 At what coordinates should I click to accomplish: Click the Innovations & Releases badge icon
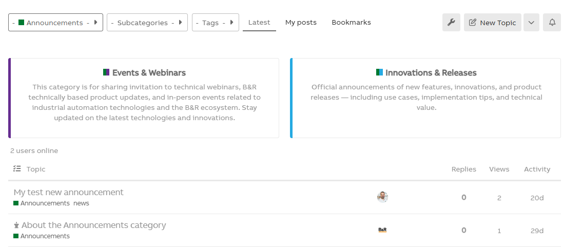pos(379,72)
